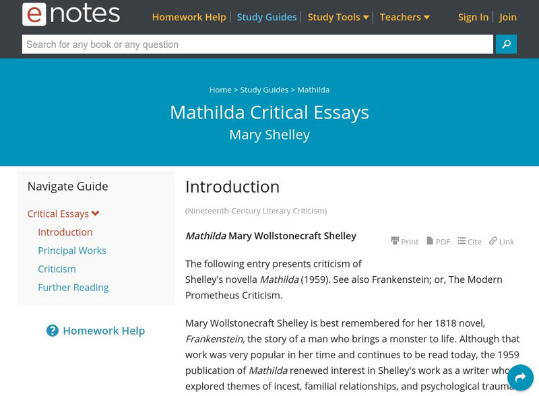
Task: Click the Print icon
Action: point(395,241)
